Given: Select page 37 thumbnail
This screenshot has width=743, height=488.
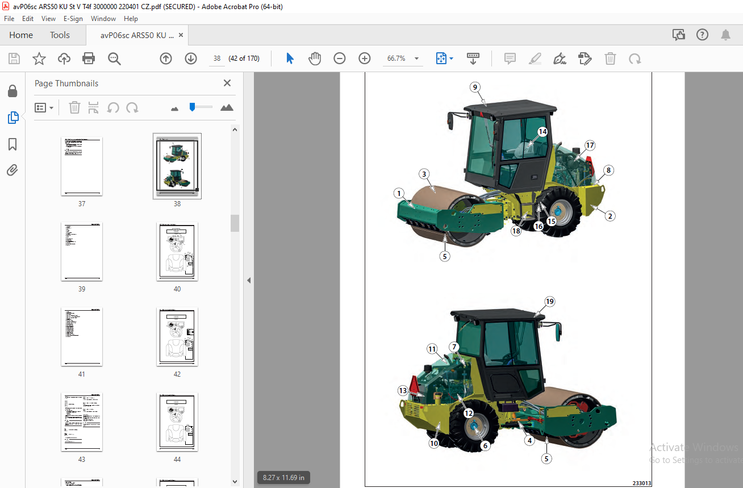Looking at the screenshot, I should click(82, 166).
